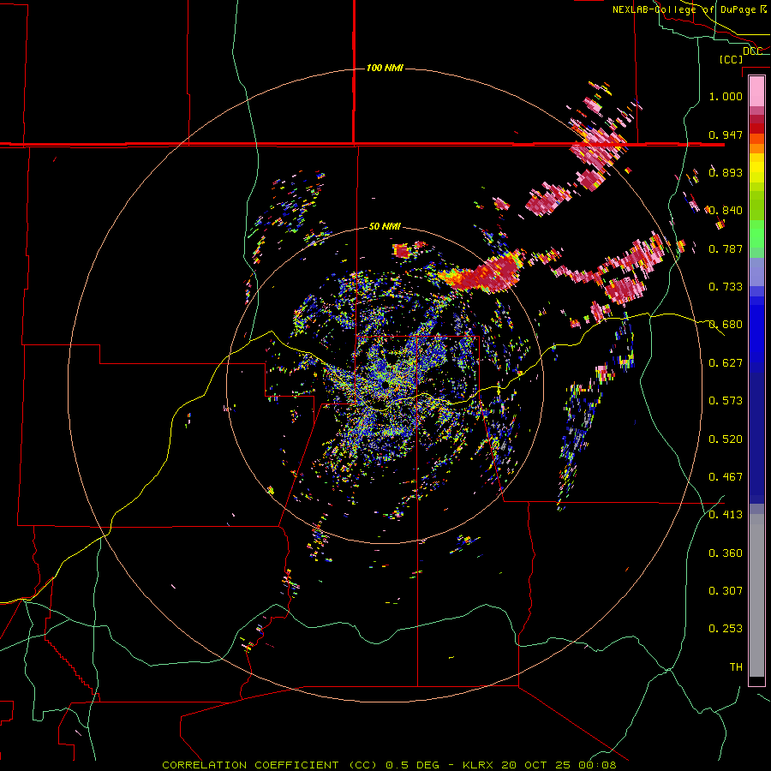Pick the bright green segment of the color bar
Screen dimensions: 771x771
click(x=756, y=234)
